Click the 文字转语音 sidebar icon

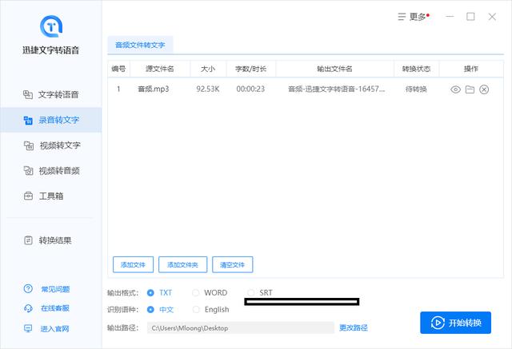[x=28, y=94]
